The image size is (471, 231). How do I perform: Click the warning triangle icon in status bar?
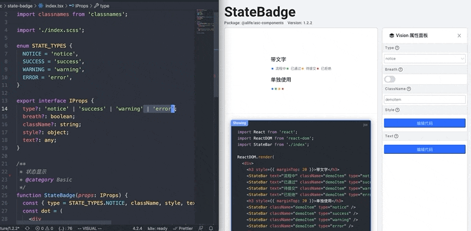[48, 228]
